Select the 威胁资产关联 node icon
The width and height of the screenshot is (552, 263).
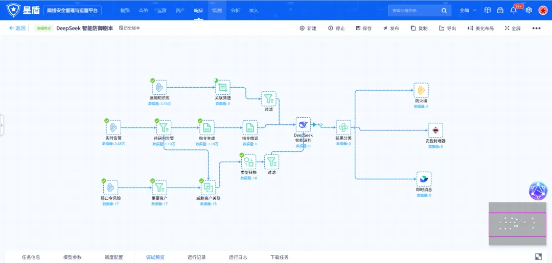pyautogui.click(x=208, y=188)
